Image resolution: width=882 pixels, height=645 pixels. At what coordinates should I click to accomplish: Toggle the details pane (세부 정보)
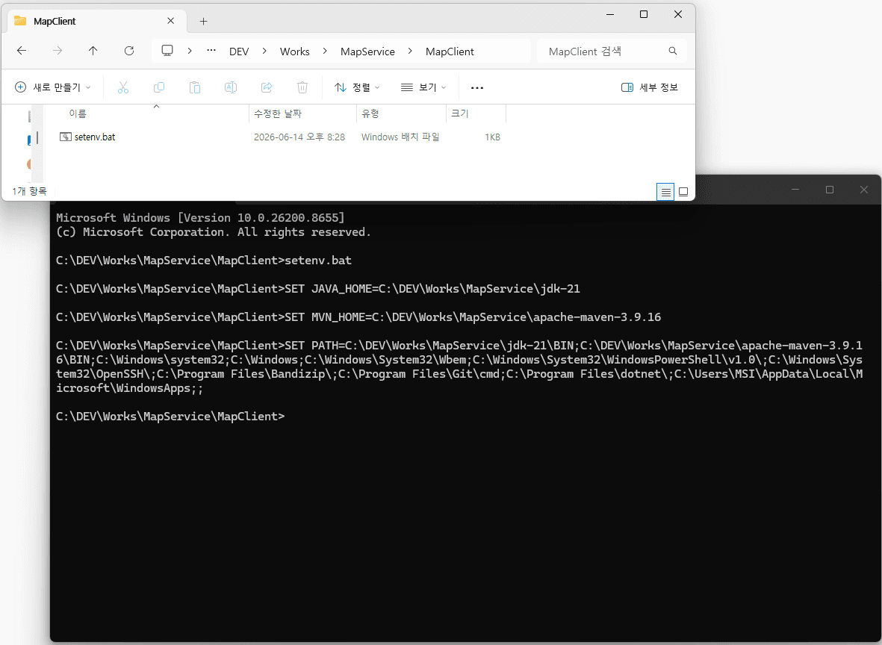tap(650, 87)
